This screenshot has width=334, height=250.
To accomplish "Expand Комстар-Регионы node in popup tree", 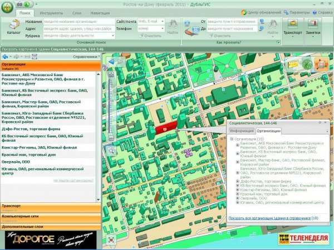I will click(x=238, y=190).
